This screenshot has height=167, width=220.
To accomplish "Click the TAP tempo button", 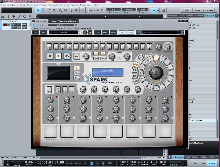I will (x=77, y=56).
